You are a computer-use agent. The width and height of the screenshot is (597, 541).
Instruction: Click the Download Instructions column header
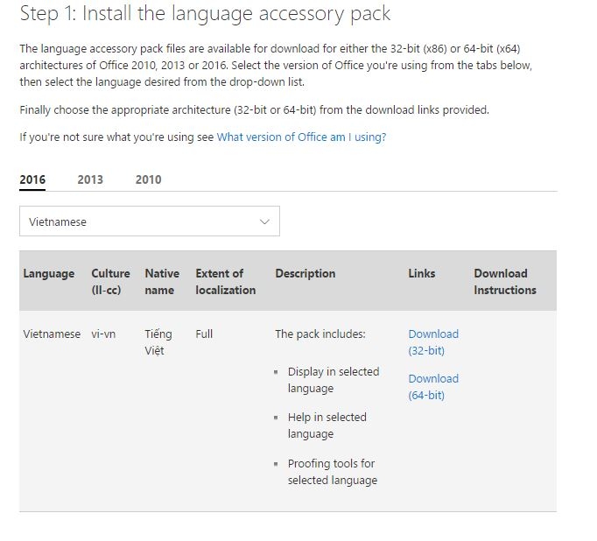pos(505,282)
